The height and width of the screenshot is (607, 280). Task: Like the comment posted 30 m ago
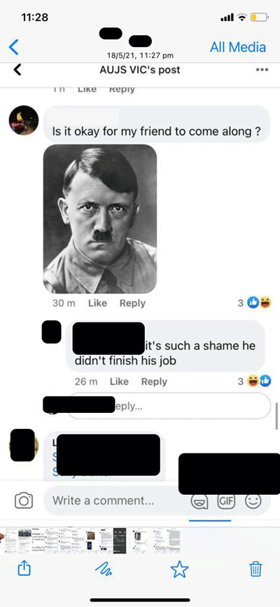coord(97,303)
